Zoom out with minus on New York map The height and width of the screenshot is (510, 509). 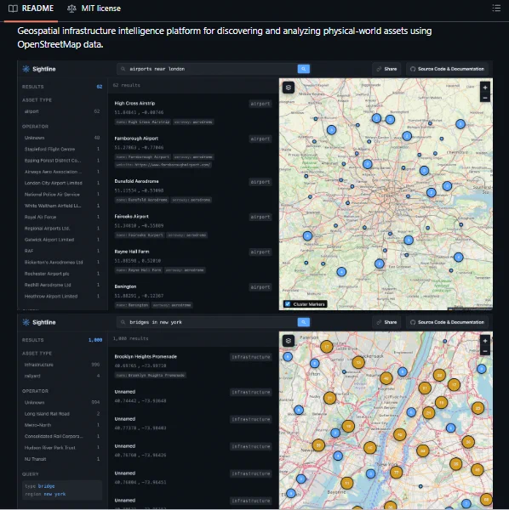click(x=485, y=351)
